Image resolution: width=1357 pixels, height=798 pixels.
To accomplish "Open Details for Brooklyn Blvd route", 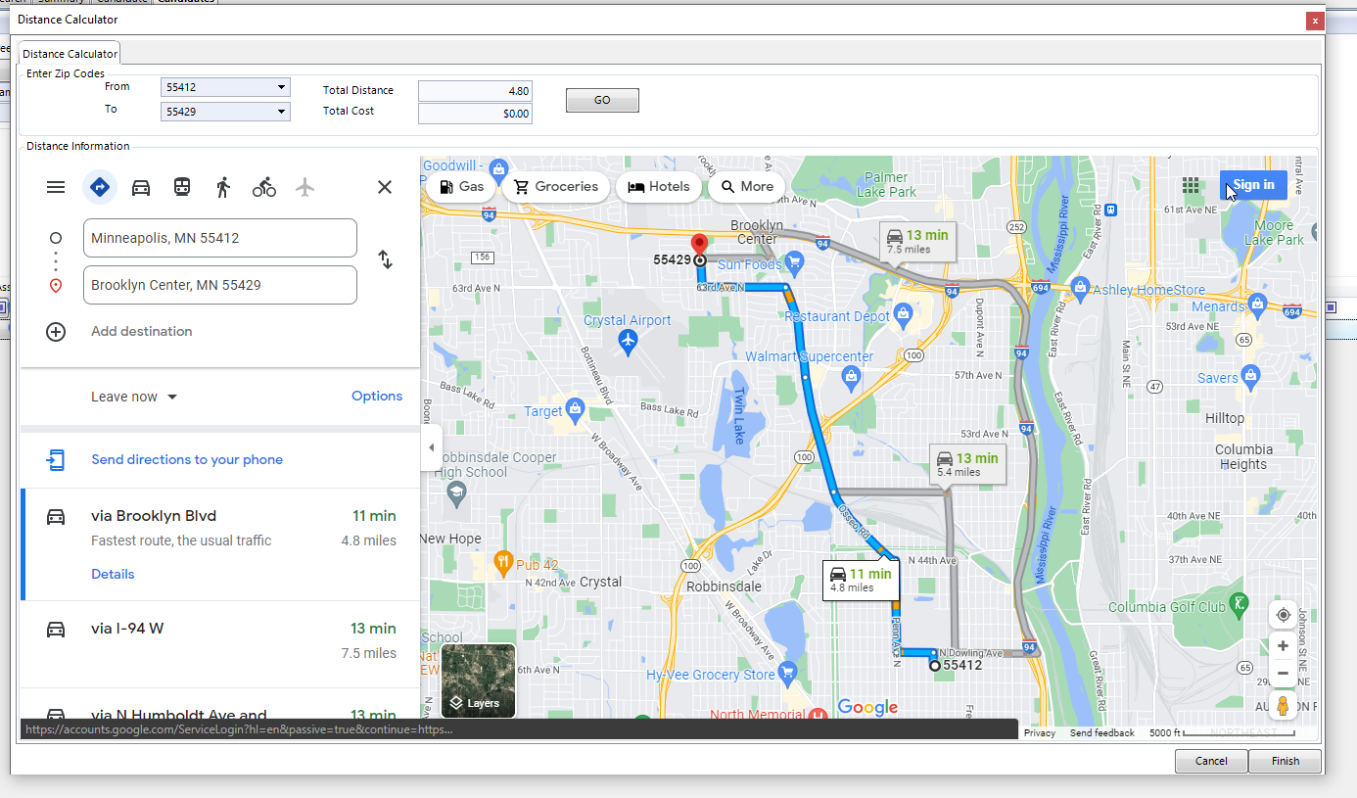I will point(113,574).
